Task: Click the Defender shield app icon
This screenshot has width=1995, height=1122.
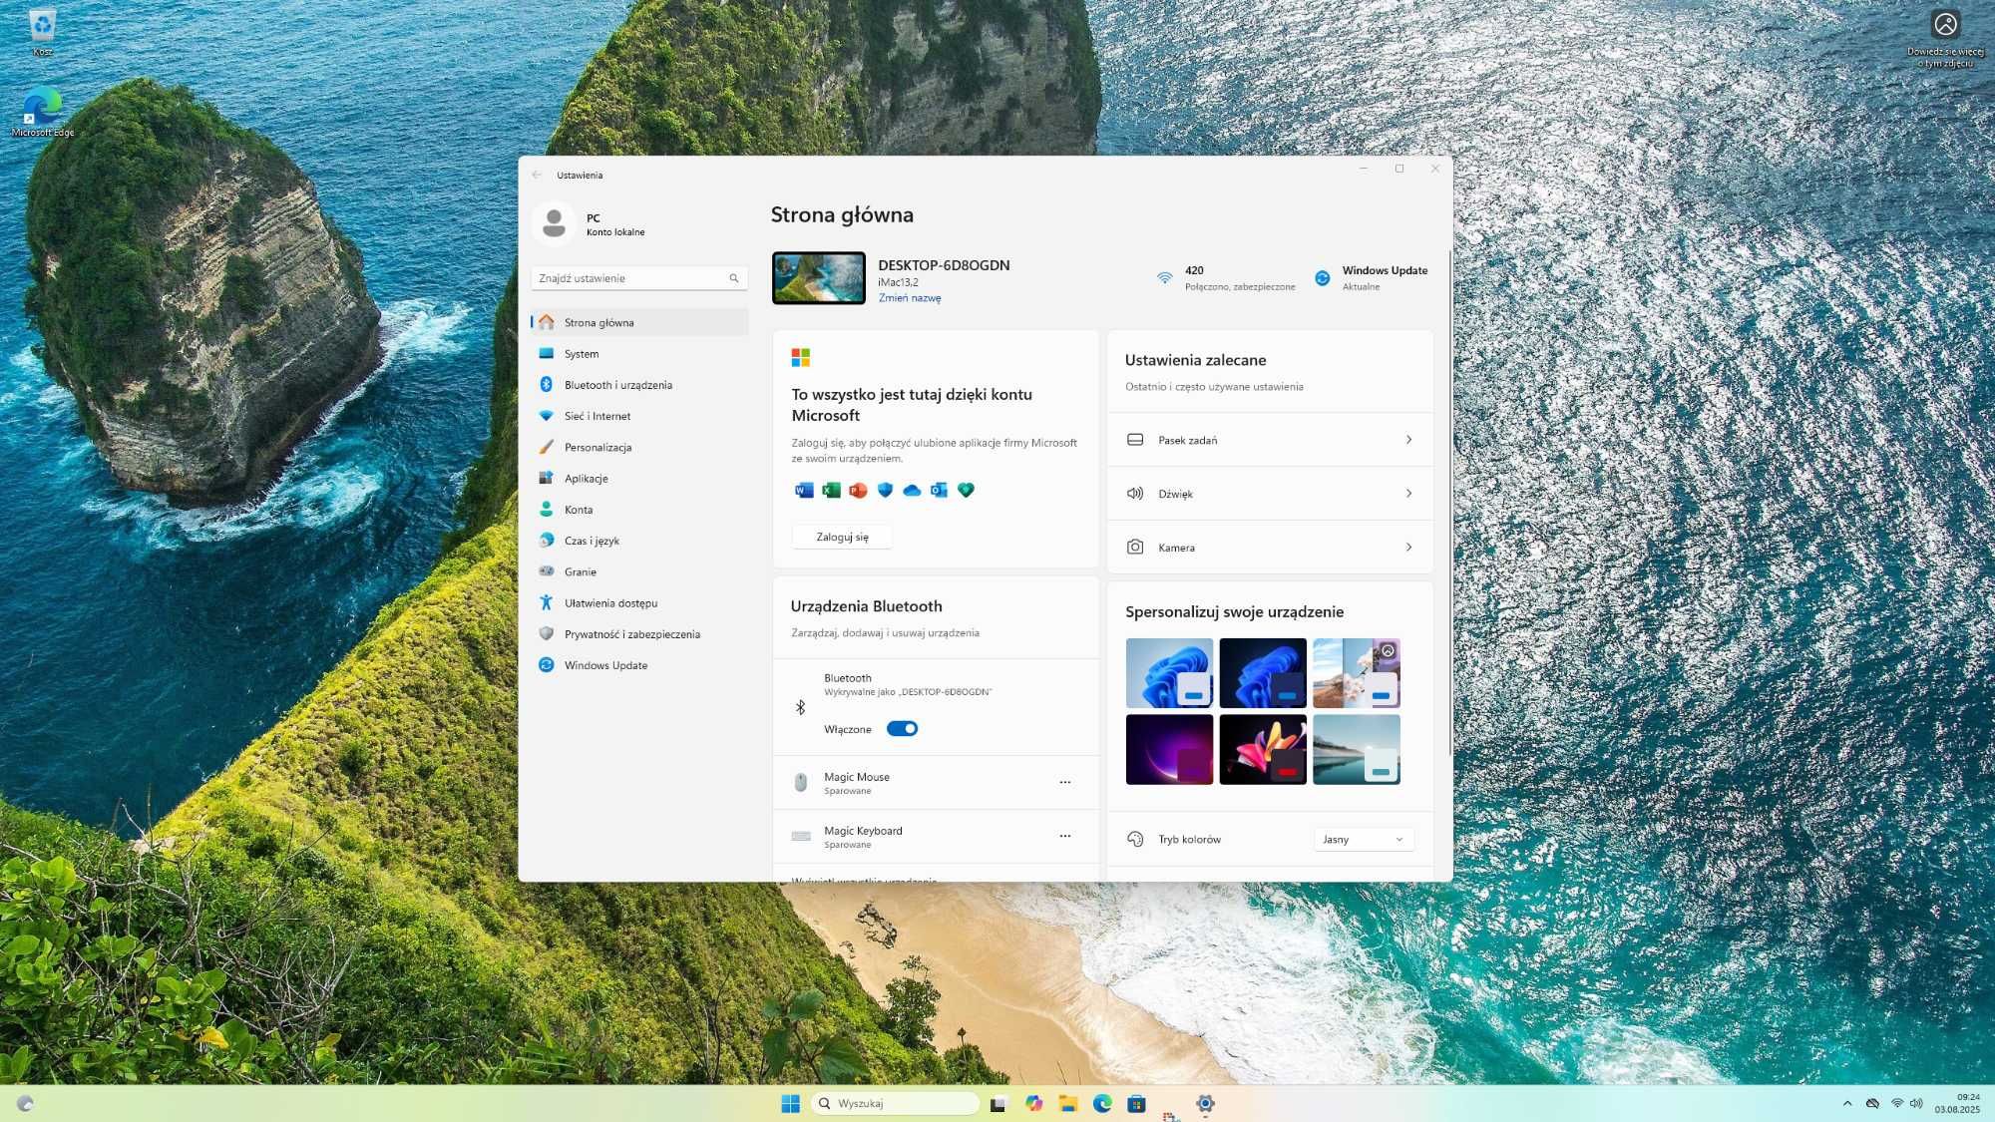Action: click(885, 490)
